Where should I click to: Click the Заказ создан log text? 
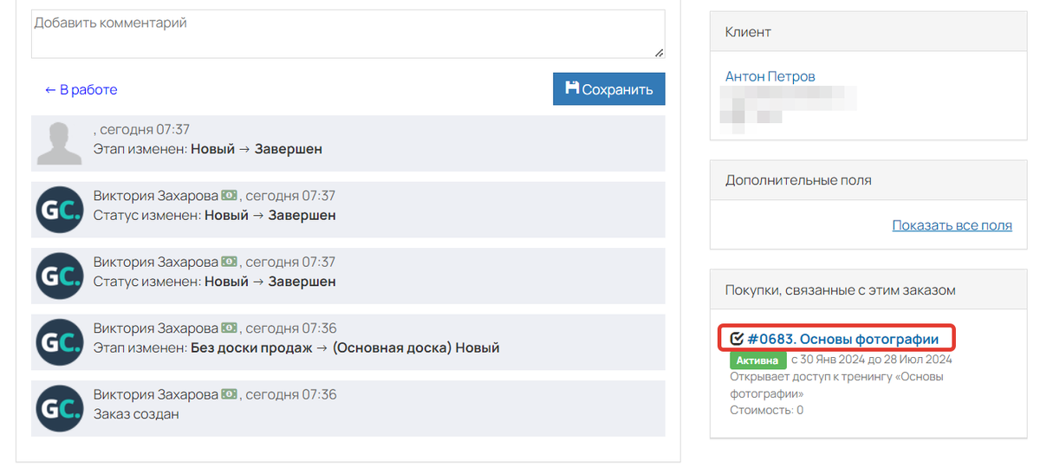pyautogui.click(x=136, y=414)
